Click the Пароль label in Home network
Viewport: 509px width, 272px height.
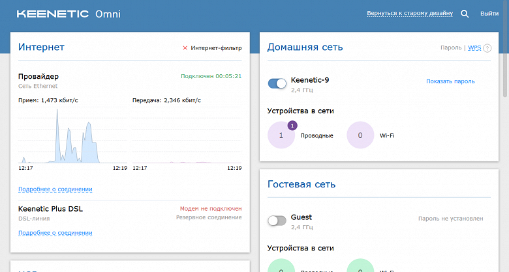[451, 48]
